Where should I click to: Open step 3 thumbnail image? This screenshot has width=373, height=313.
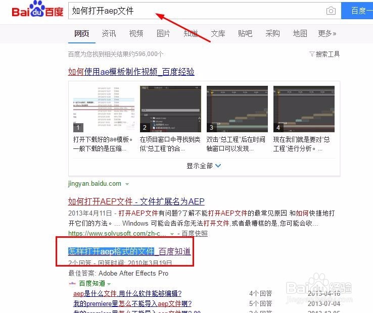pos(237,109)
